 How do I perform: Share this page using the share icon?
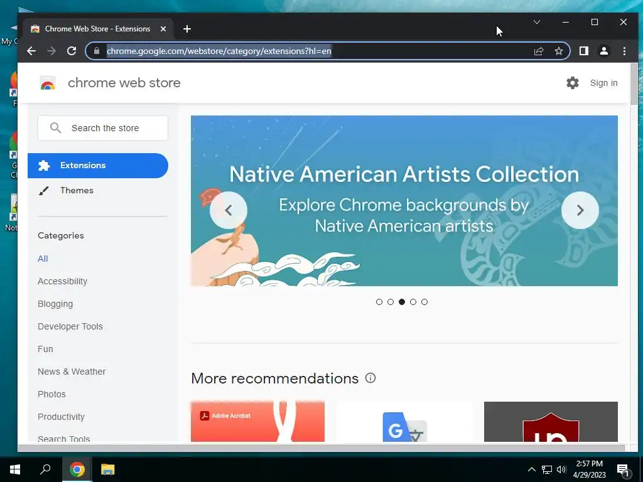coord(538,51)
